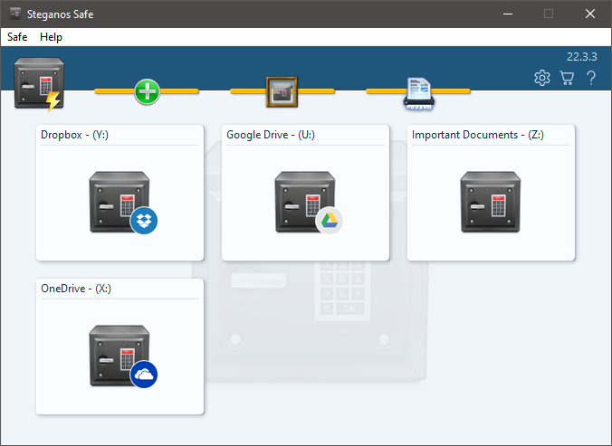Screen dimensions: 612x446
Task: Click the framed picture safe icon
Action: pyautogui.click(x=282, y=90)
